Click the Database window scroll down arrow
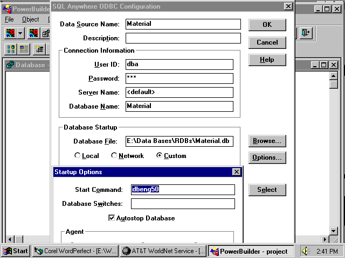345x258 pixels. [334, 231]
